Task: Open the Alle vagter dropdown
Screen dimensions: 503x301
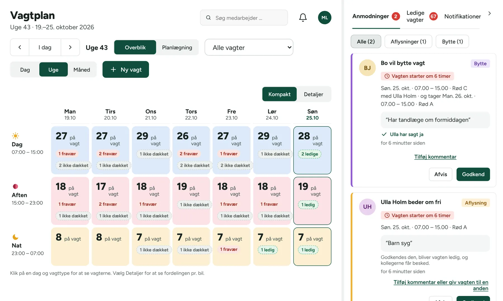Action: coord(249,47)
